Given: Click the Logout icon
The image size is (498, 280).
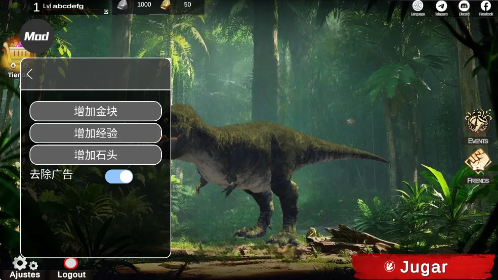Looking at the screenshot, I should (71, 263).
